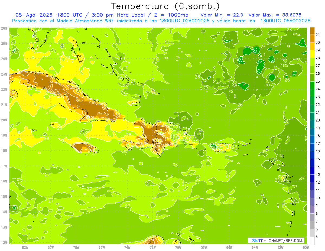Select the longitude axis label "72W"
This screenshot has height=251, width=325.
coord(153,247)
